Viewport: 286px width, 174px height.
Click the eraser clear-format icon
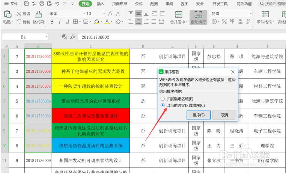tap(118, 22)
